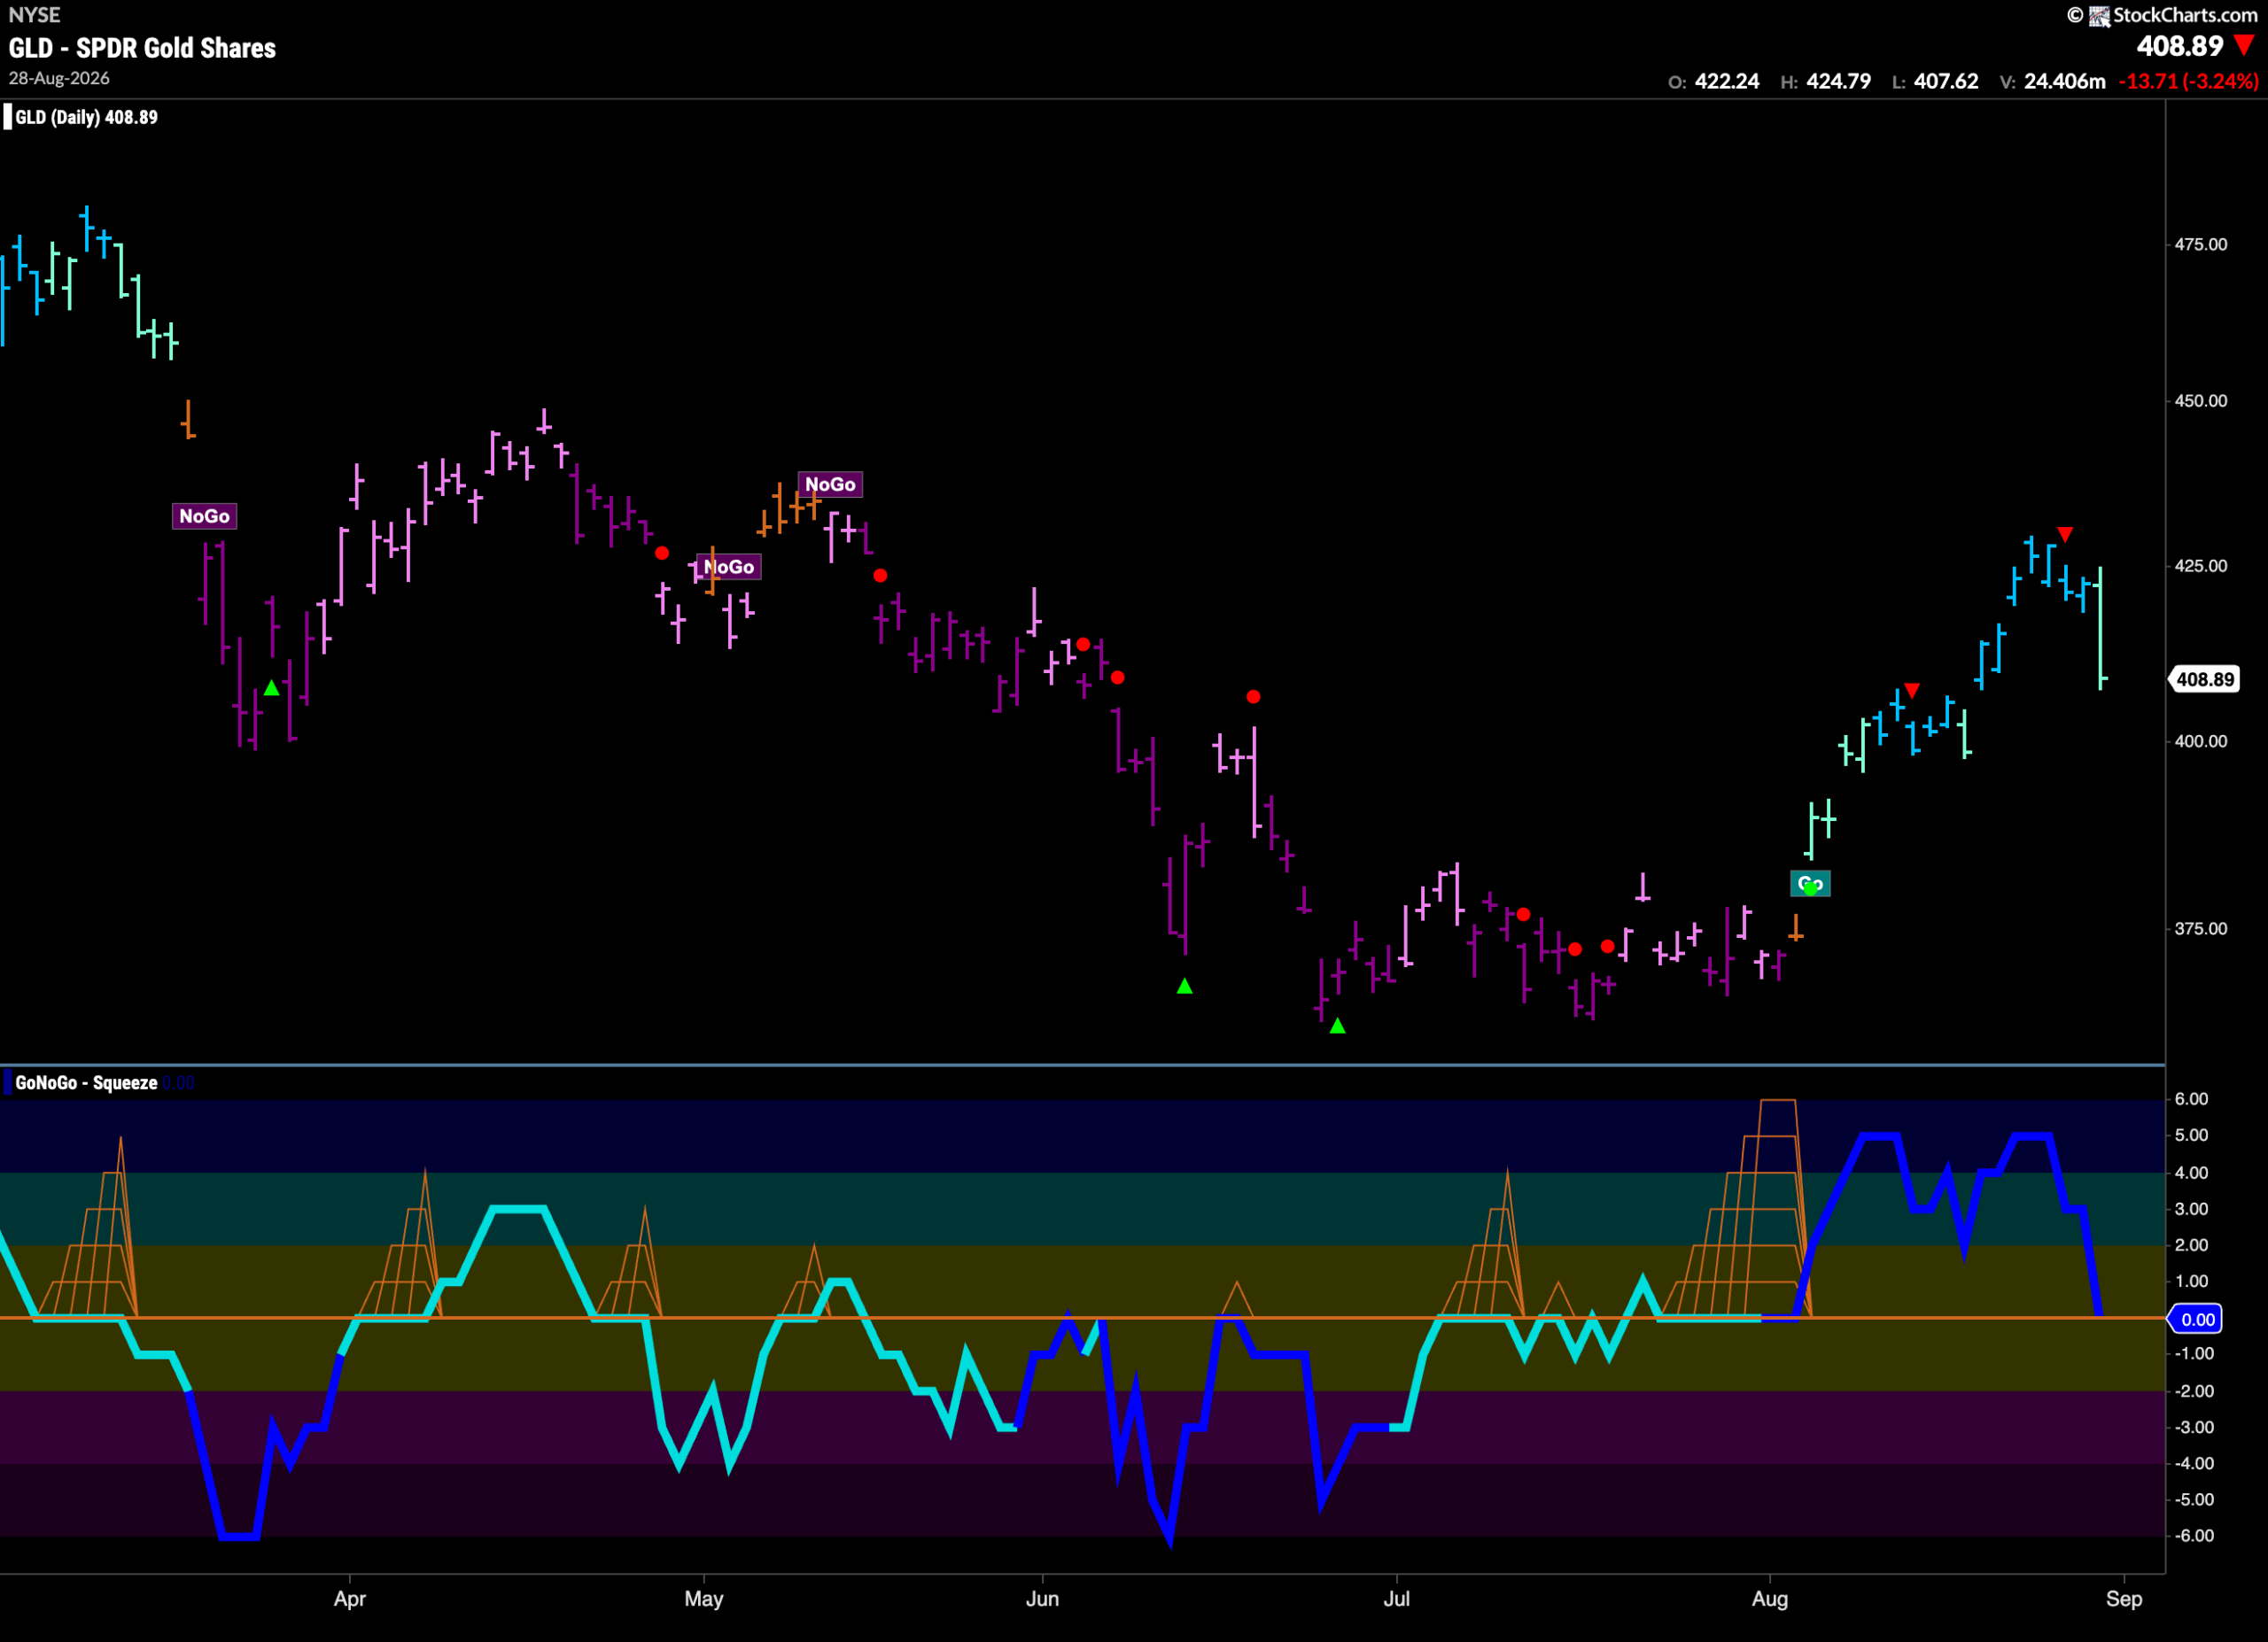
Task: Click the 28-Aug-2026 date text
Action: click(59, 78)
